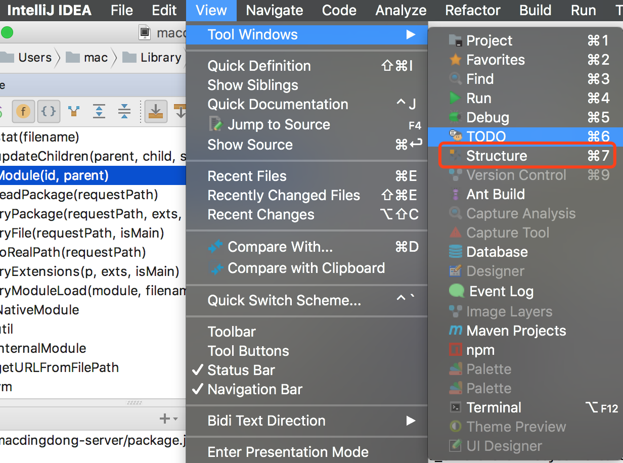Click the green Run tool window icon
The height and width of the screenshot is (463, 623).
pyautogui.click(x=478, y=98)
